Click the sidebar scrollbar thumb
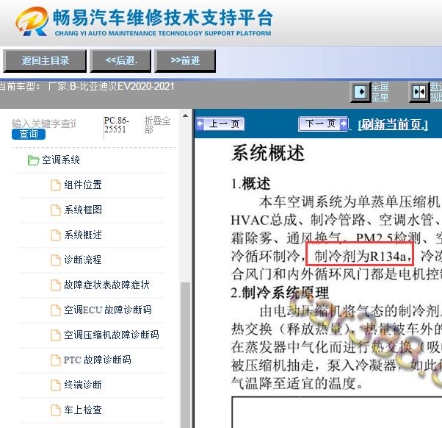This screenshot has width=442, height=428. point(185,355)
